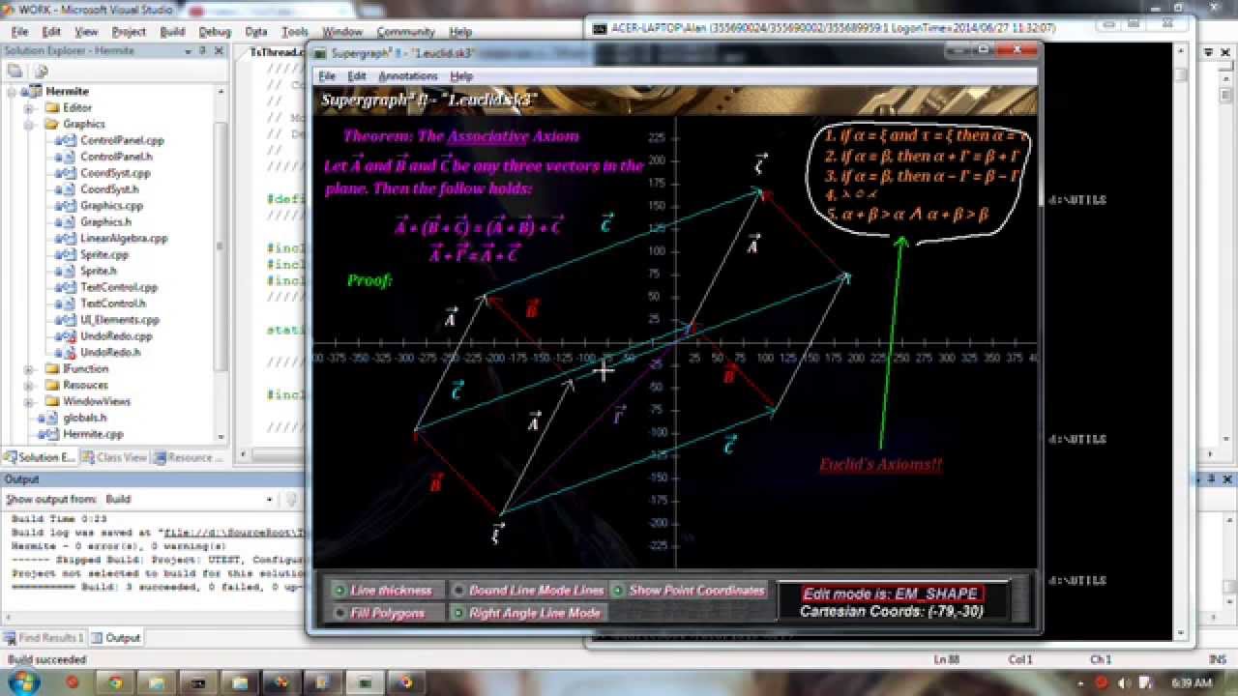
Task: Click the 6:39 AM system clock
Action: (x=1192, y=682)
